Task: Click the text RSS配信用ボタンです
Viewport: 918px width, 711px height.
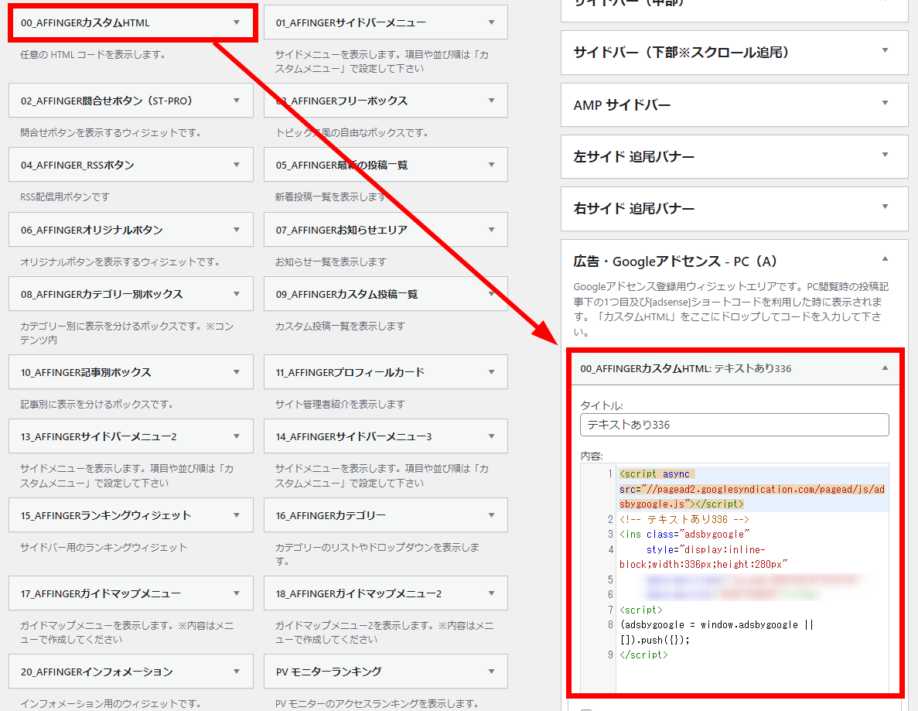Action: coord(65,197)
